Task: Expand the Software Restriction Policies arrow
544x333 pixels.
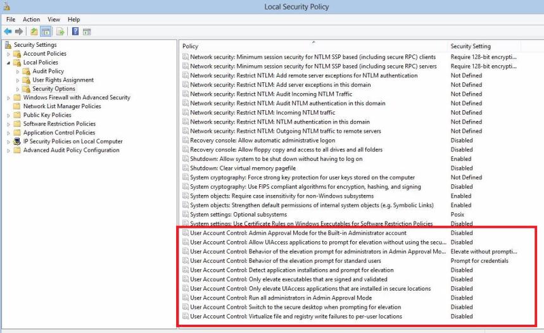Action: 8,124
